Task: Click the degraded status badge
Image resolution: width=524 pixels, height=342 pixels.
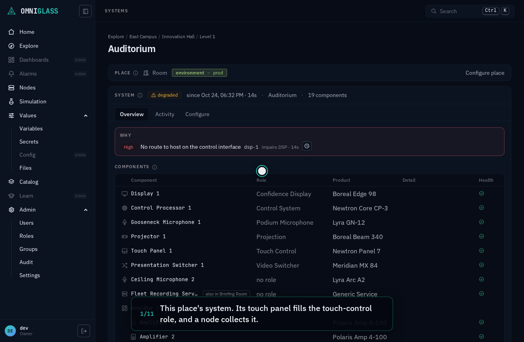Action: pos(164,95)
